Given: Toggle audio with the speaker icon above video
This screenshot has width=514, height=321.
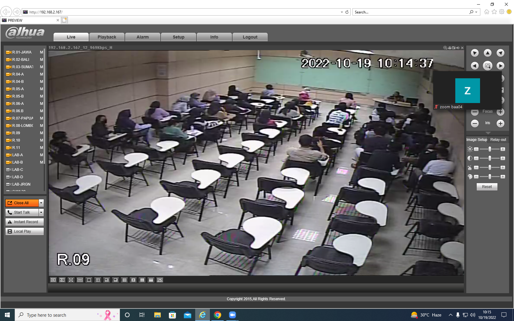Looking at the screenshot, I should pos(458,48).
